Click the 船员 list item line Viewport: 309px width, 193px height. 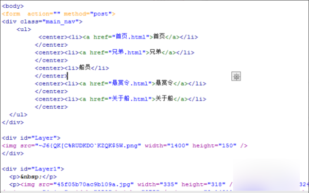tap(72, 68)
